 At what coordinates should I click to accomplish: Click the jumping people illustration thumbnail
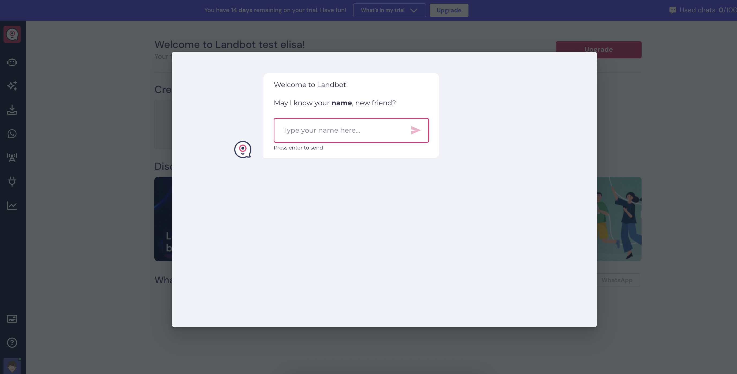click(619, 219)
